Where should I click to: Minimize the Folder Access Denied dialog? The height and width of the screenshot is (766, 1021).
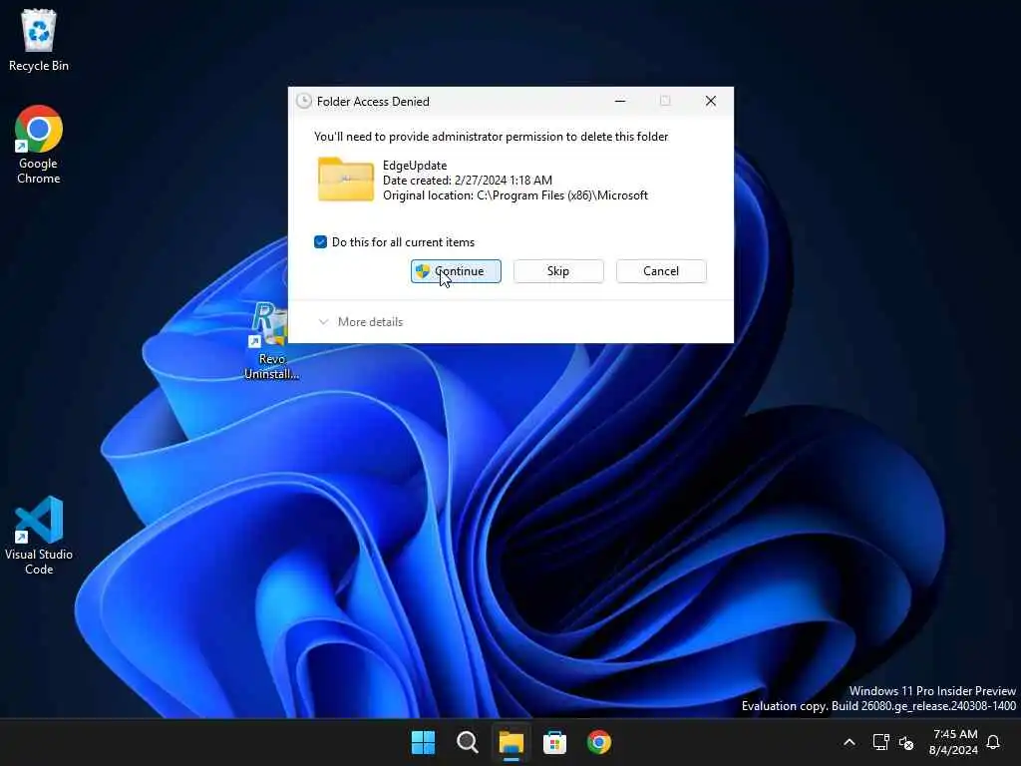pyautogui.click(x=620, y=101)
